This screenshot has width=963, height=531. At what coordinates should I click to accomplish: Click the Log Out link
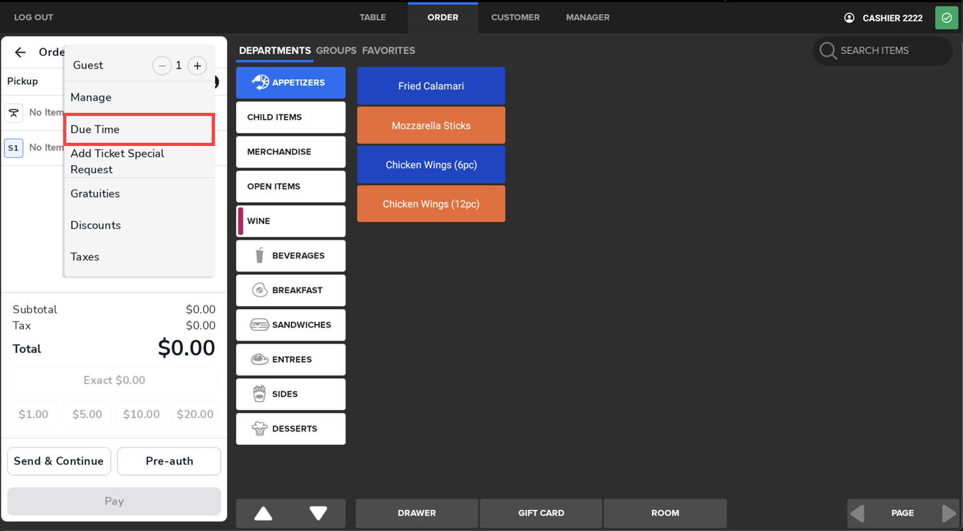click(34, 17)
